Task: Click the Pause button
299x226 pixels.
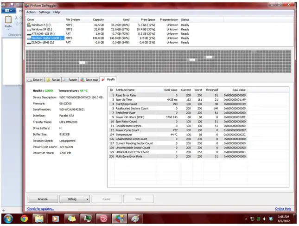Action: pos(107,199)
